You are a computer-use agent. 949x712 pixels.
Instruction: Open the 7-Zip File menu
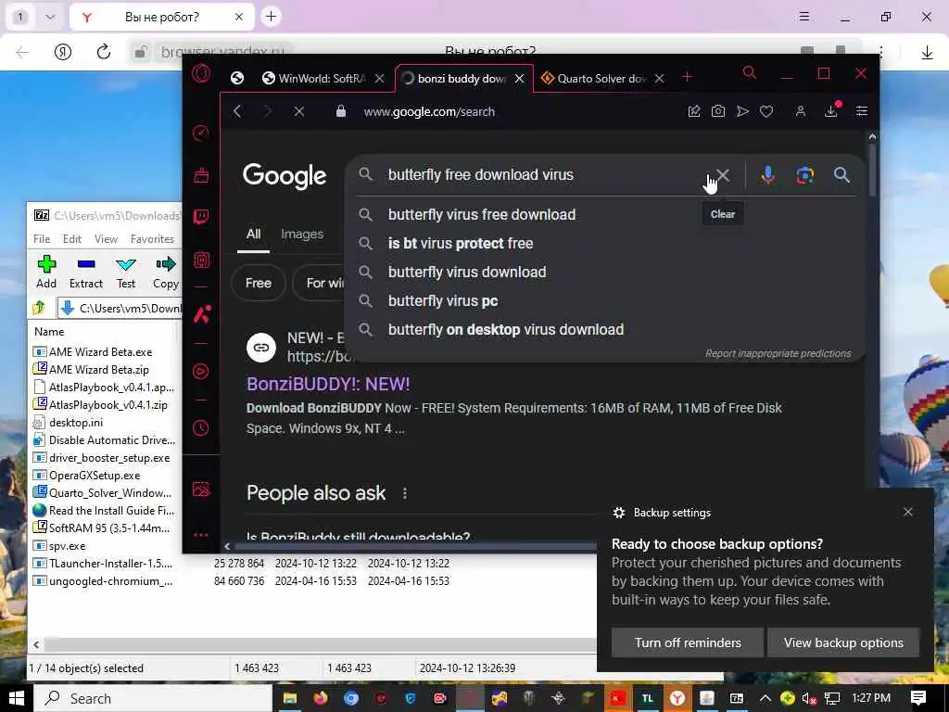point(42,239)
